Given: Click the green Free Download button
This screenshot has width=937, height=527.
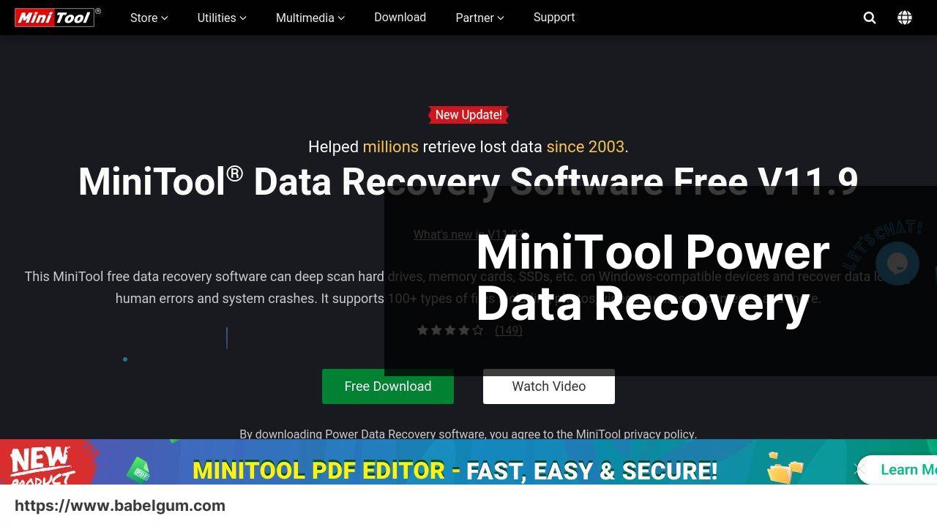Looking at the screenshot, I should coord(388,386).
